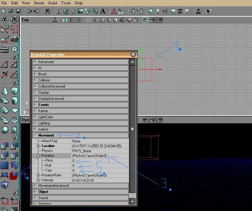
Task: Open the File menu
Action: pos(4,3)
